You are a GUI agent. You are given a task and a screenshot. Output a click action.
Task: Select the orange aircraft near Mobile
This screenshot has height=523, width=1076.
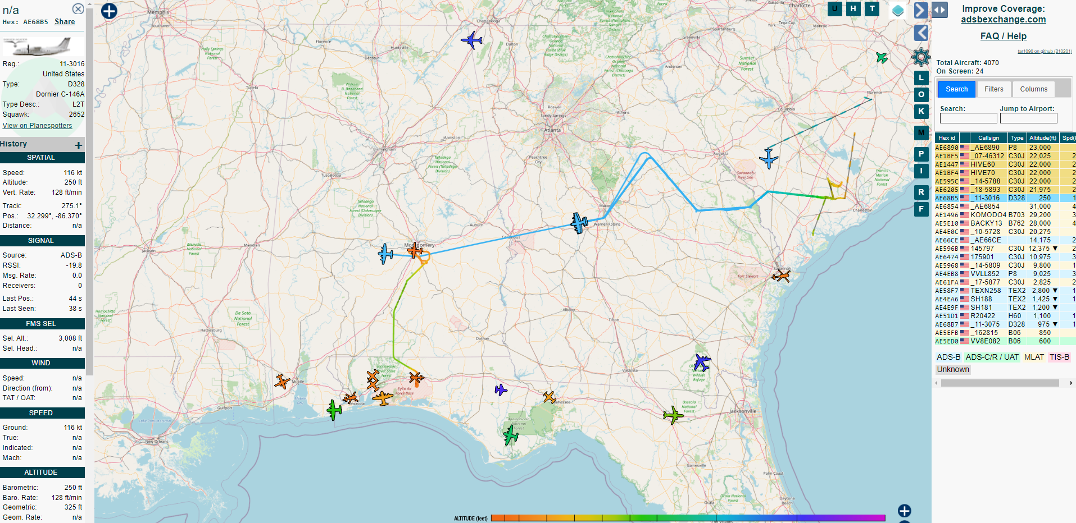pos(282,382)
